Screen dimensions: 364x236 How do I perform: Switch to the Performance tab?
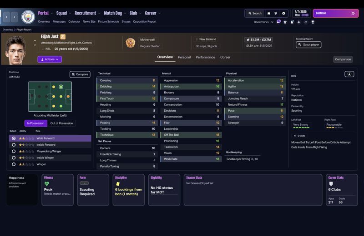(x=206, y=57)
